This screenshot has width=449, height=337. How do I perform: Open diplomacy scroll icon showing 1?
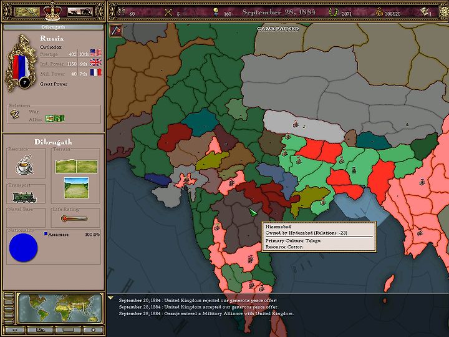[424, 12]
